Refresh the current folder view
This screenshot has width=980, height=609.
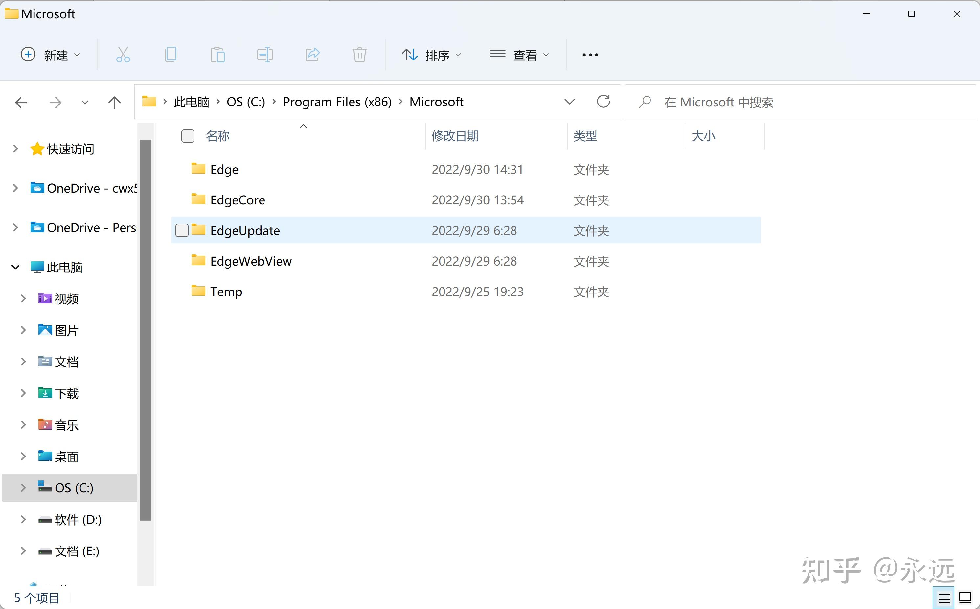[x=603, y=102]
